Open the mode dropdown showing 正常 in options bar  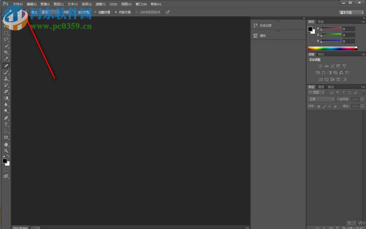click(x=50, y=12)
